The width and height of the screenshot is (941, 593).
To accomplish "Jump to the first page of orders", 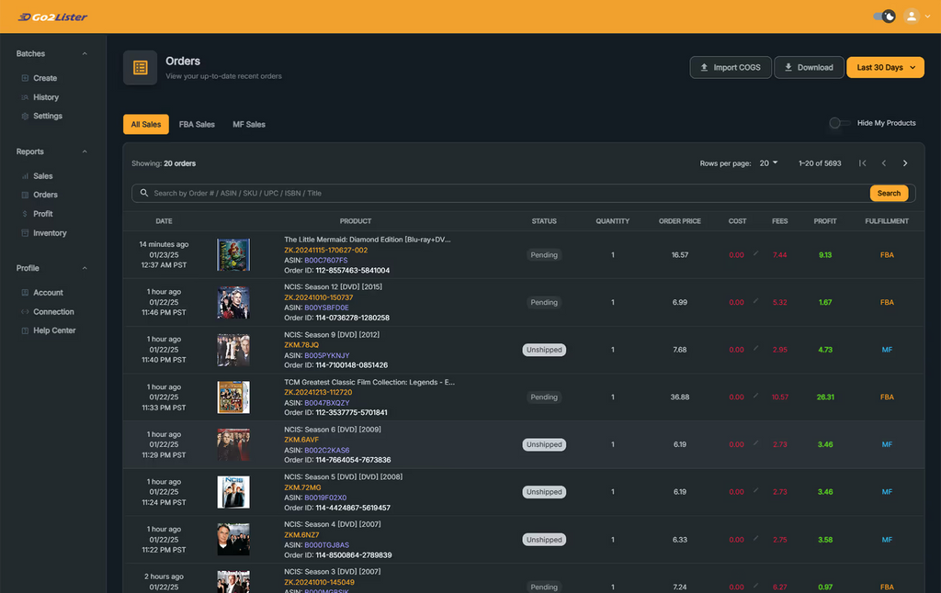I will tap(862, 163).
